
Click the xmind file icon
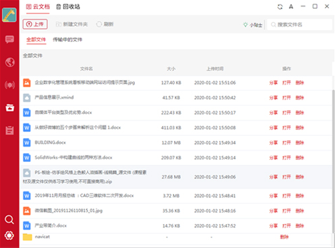pos(27,97)
